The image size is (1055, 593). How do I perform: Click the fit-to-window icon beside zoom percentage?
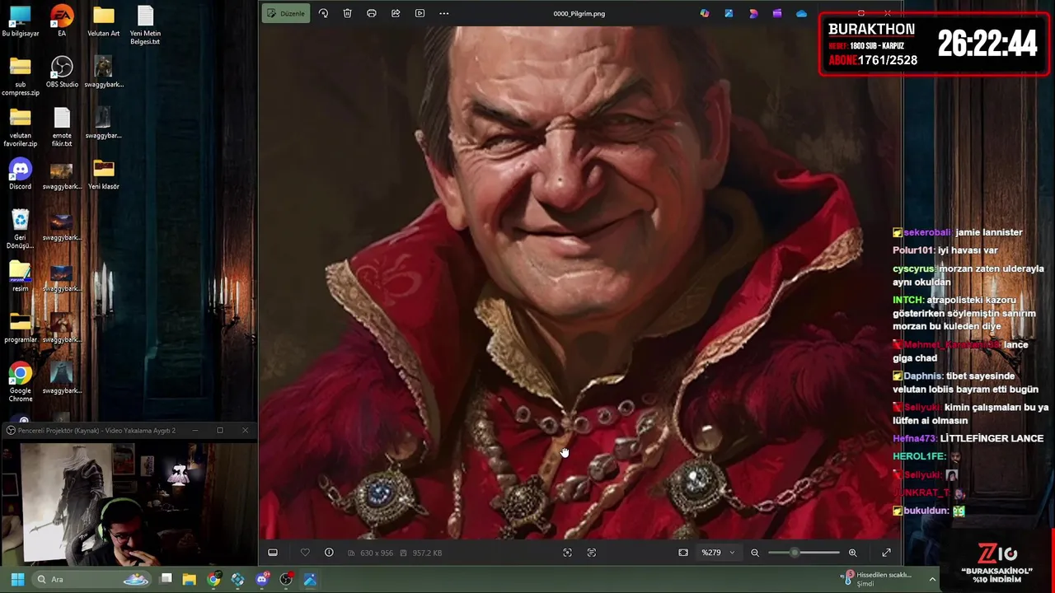pyautogui.click(x=683, y=553)
